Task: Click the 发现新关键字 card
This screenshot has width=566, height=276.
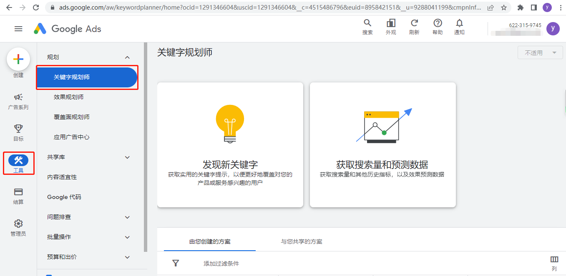Action: [x=230, y=145]
